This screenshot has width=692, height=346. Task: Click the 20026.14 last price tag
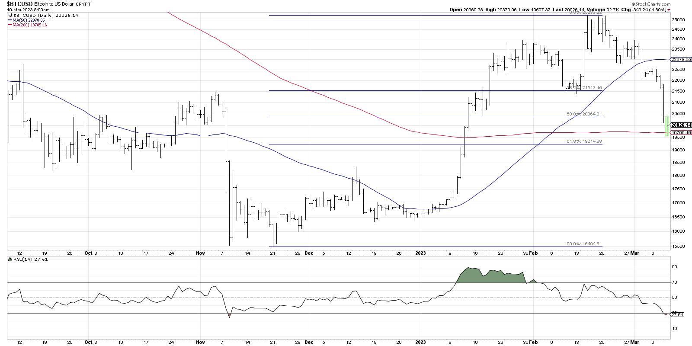click(x=680, y=125)
